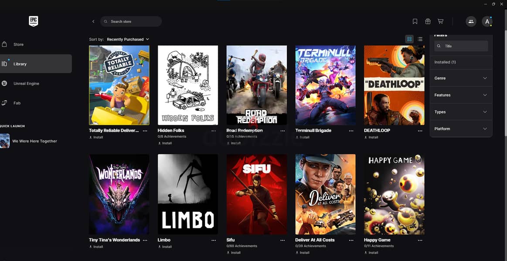
Task: Open Tiny Tina's Wonderlands cover
Action: (119, 194)
